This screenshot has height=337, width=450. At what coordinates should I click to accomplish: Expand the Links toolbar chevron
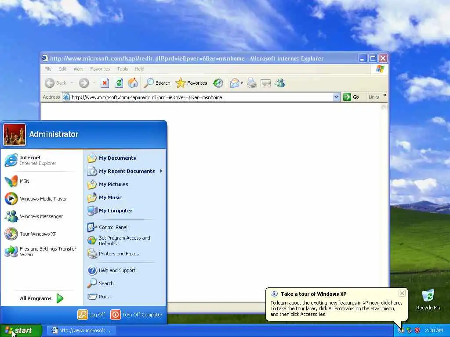385,95
